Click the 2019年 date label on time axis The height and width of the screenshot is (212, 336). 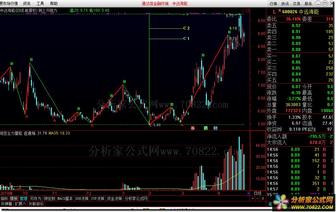pyautogui.click(x=7, y=193)
